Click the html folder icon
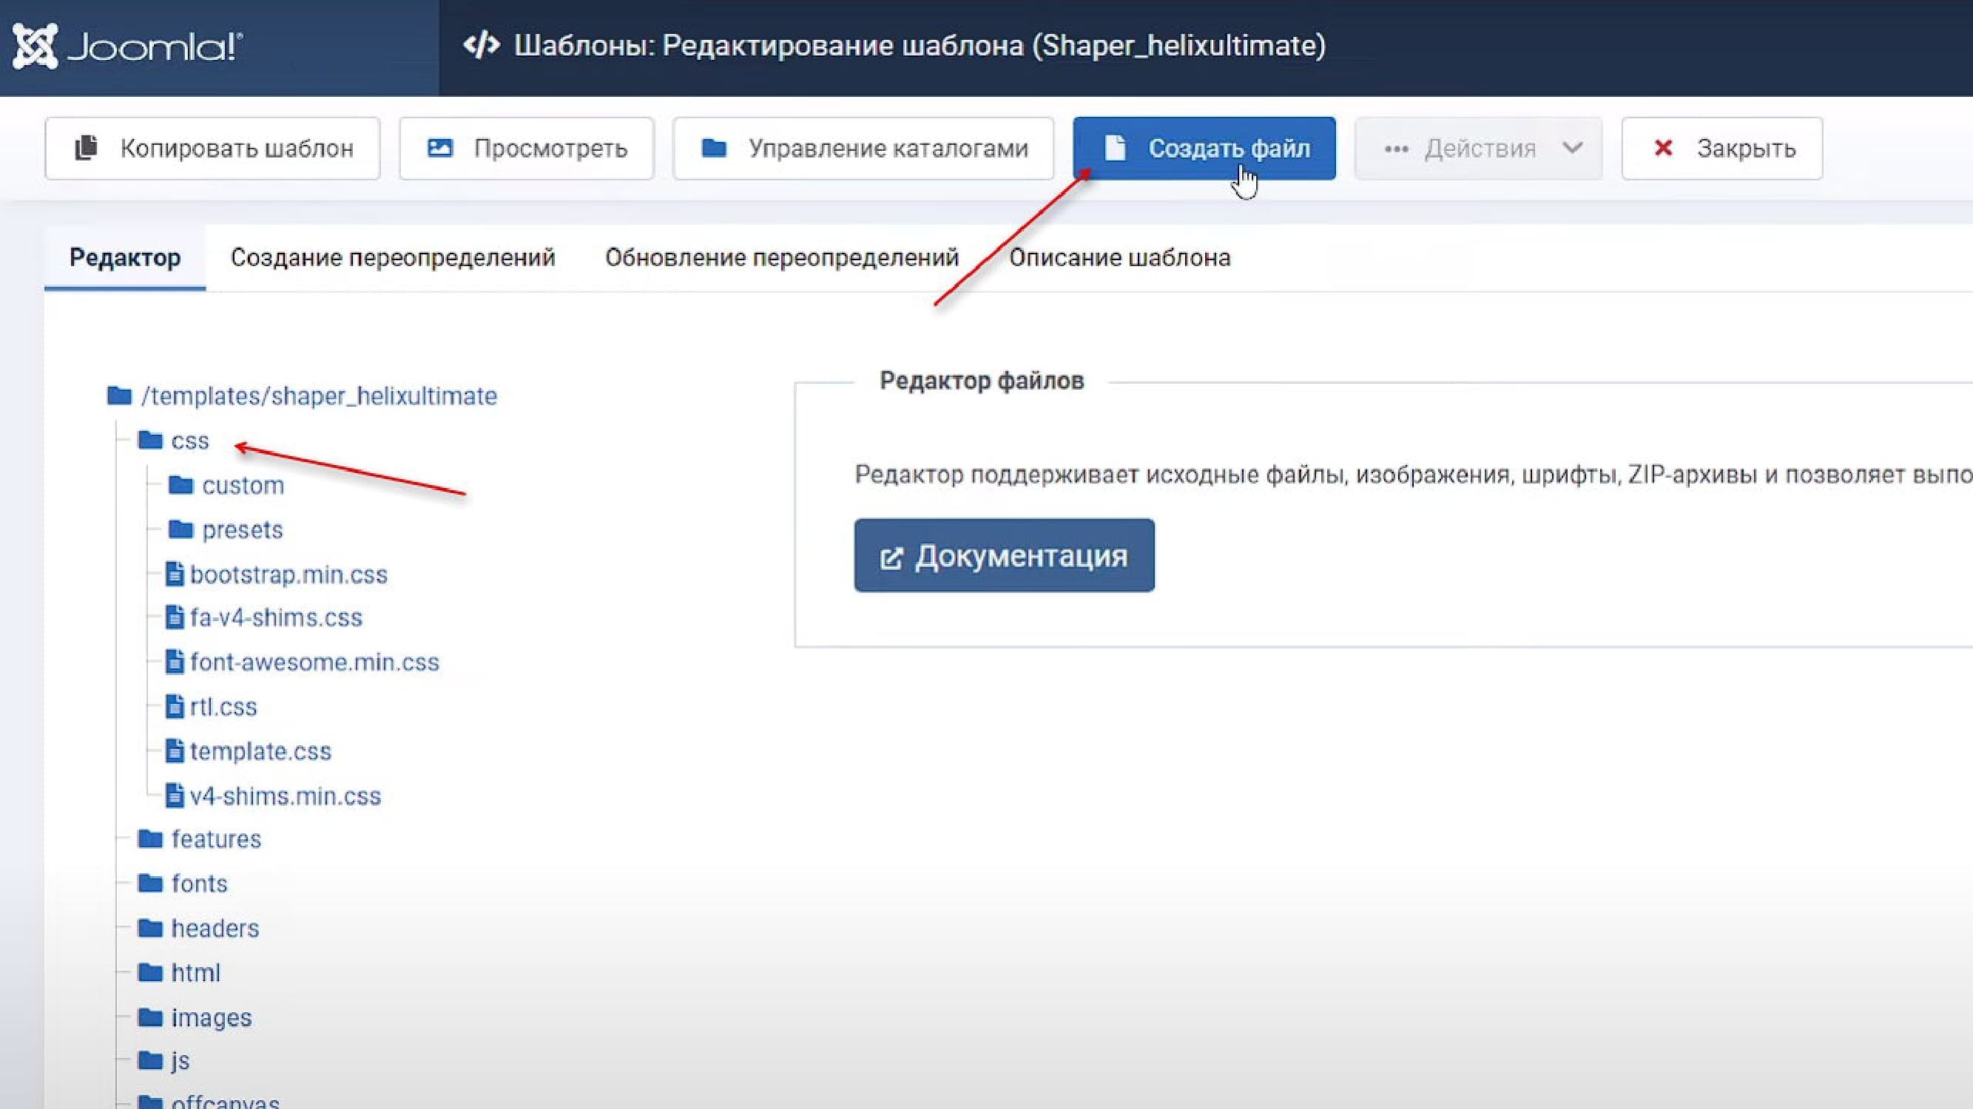Screen dimensions: 1973x1109 click(x=150, y=972)
